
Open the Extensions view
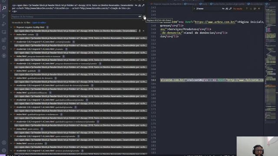click(x=4, y=40)
